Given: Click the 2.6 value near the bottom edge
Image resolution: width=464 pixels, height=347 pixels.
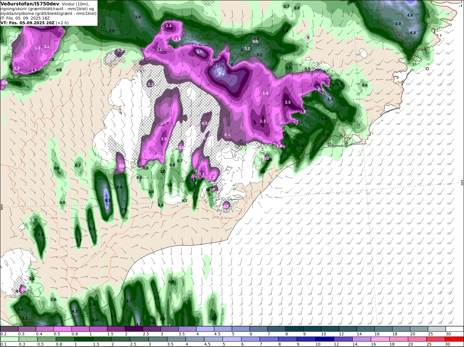Looking at the screenshot, I should [x=152, y=323].
